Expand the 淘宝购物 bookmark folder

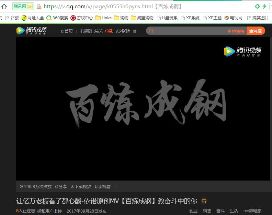click(142, 18)
